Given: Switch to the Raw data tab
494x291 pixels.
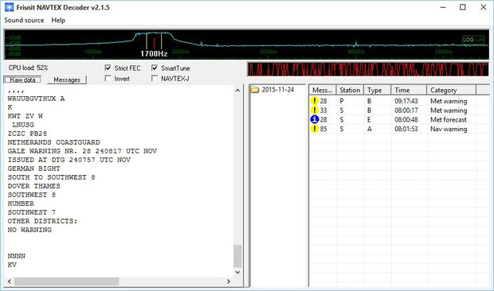Looking at the screenshot, I should click(22, 80).
